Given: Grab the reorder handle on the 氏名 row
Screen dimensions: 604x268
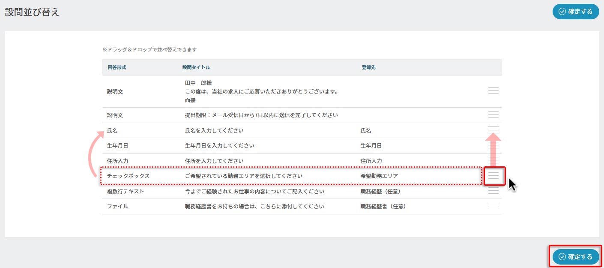Looking at the screenshot, I should [x=493, y=130].
